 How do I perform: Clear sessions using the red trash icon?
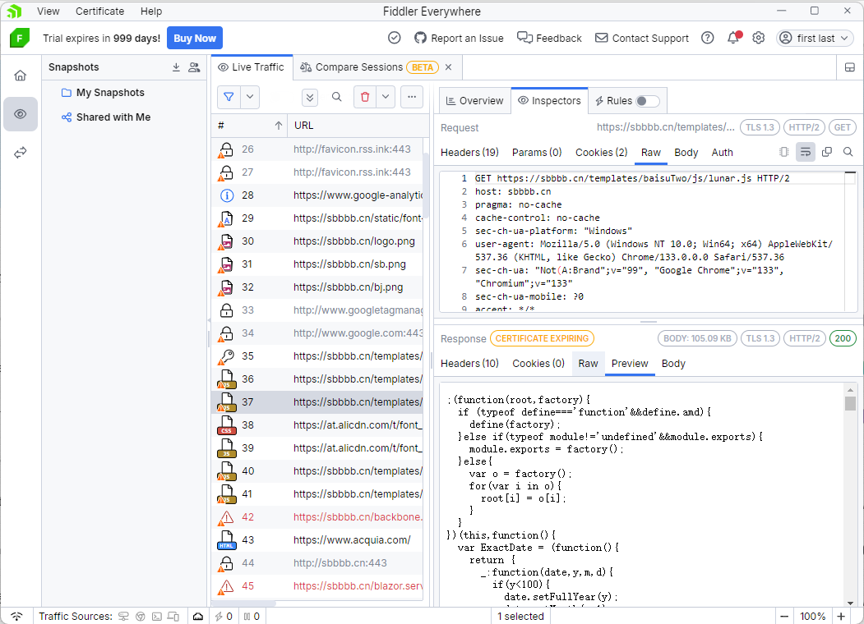point(365,96)
